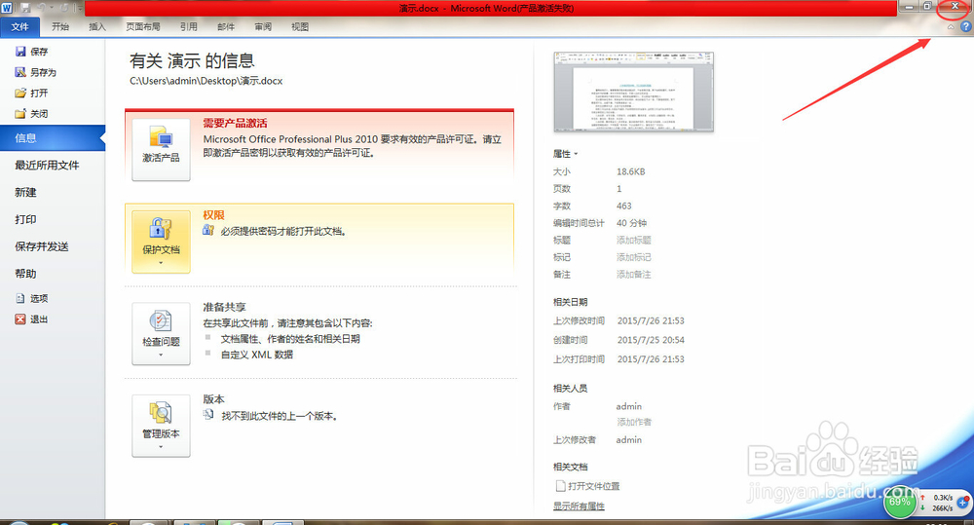Expand the Properties dropdown header
This screenshot has width=974, height=525.
click(x=565, y=154)
